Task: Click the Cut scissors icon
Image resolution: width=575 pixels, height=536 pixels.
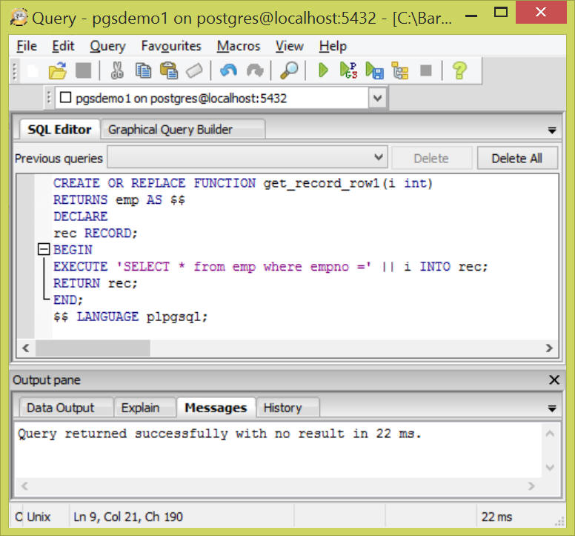Action: tap(116, 70)
